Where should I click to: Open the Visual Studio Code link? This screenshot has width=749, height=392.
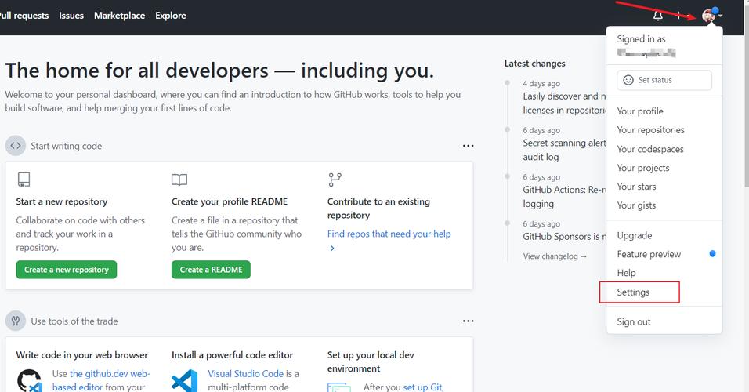point(245,374)
